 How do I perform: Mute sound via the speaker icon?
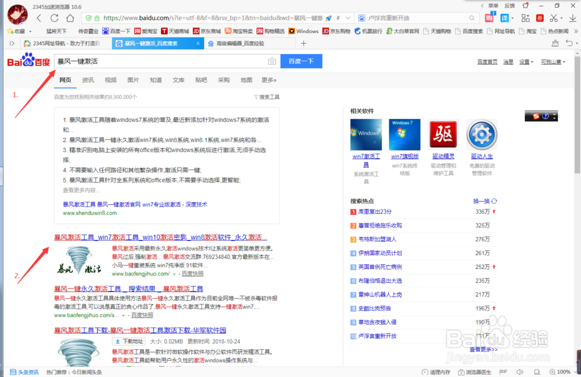click(520, 372)
